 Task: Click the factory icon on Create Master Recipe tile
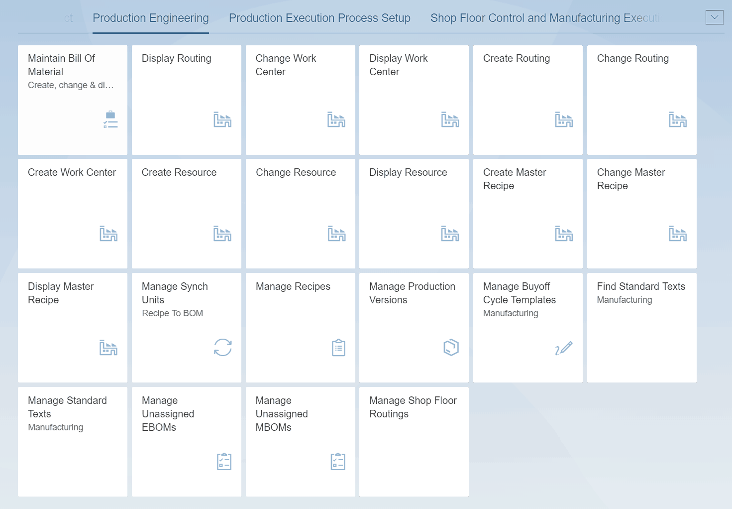pos(564,234)
